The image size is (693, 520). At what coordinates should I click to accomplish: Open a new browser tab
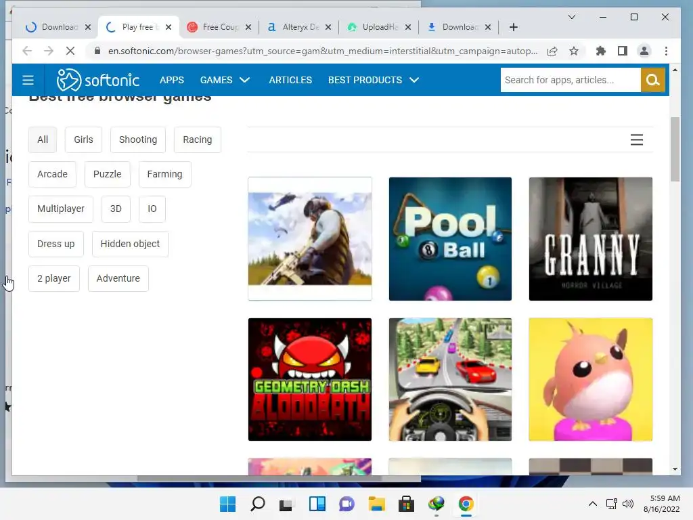pos(513,27)
